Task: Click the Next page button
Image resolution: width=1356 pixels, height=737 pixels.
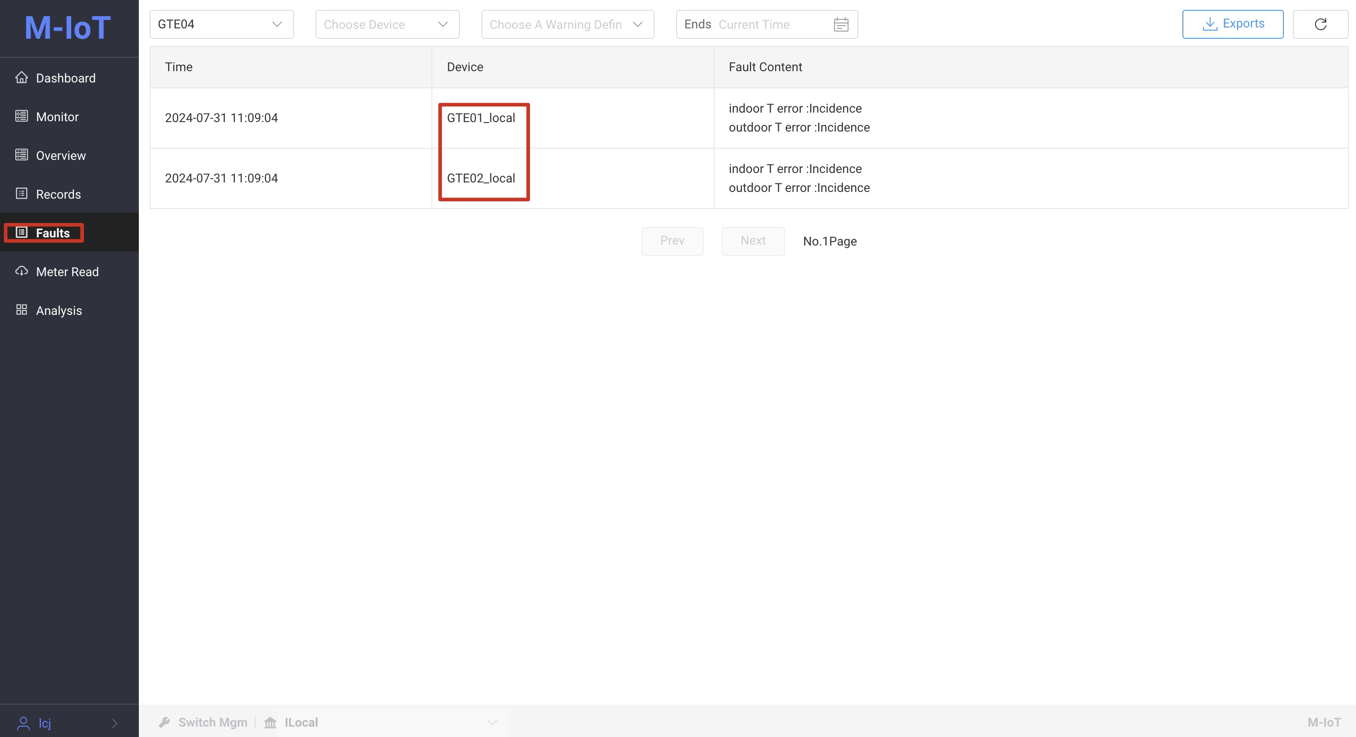Action: pos(753,241)
